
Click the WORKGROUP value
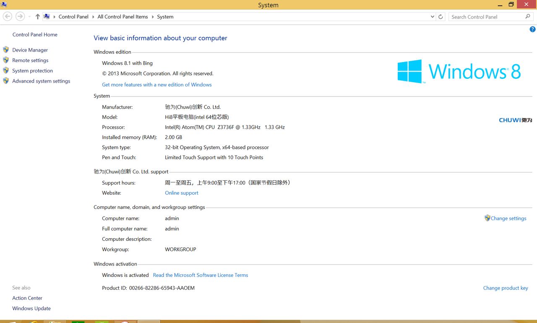(x=180, y=249)
